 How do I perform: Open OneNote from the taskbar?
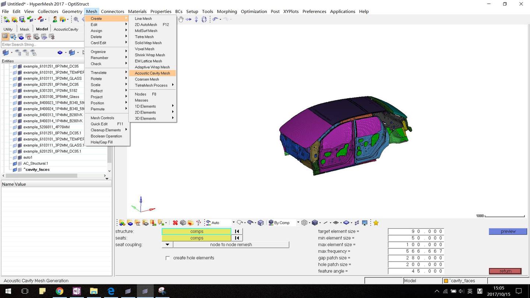(77, 291)
